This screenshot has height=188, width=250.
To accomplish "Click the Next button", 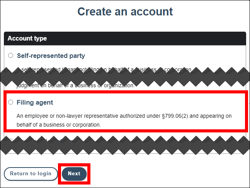I will pos(74,174).
